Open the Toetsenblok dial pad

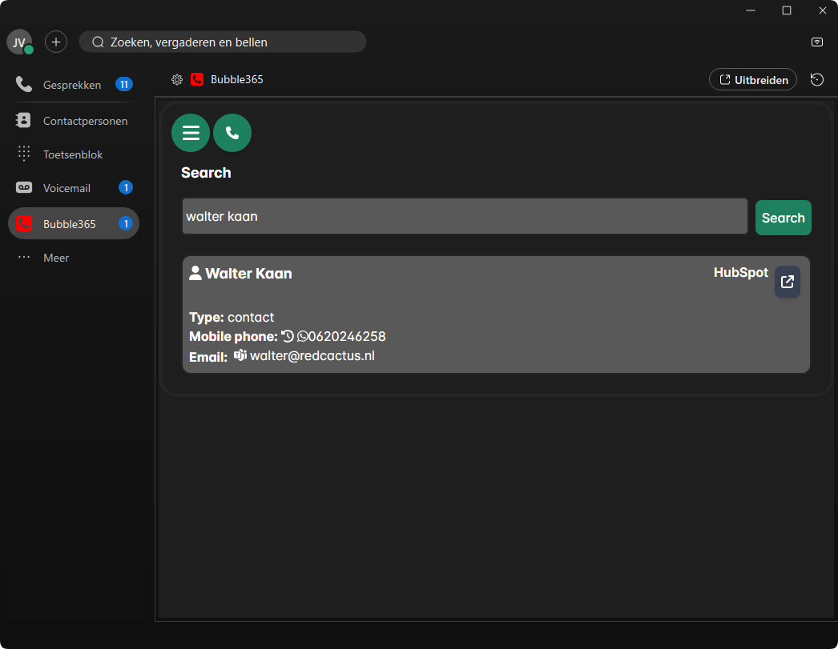[72, 154]
